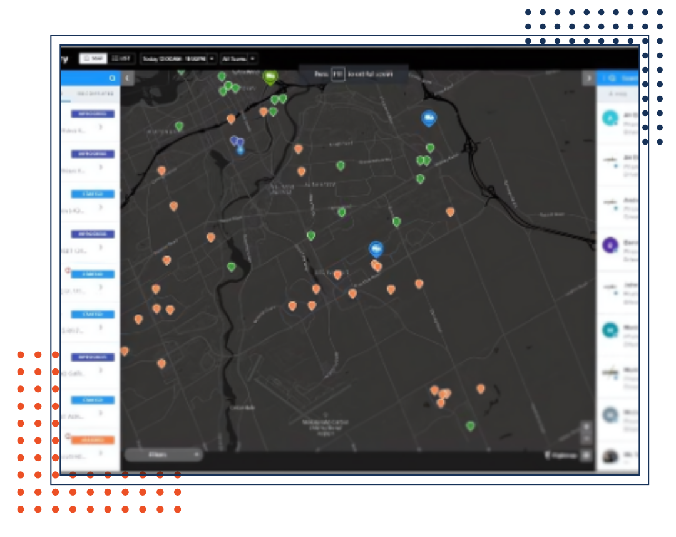Collapse the right panel with arrow
The image size is (676, 537).
tap(588, 78)
